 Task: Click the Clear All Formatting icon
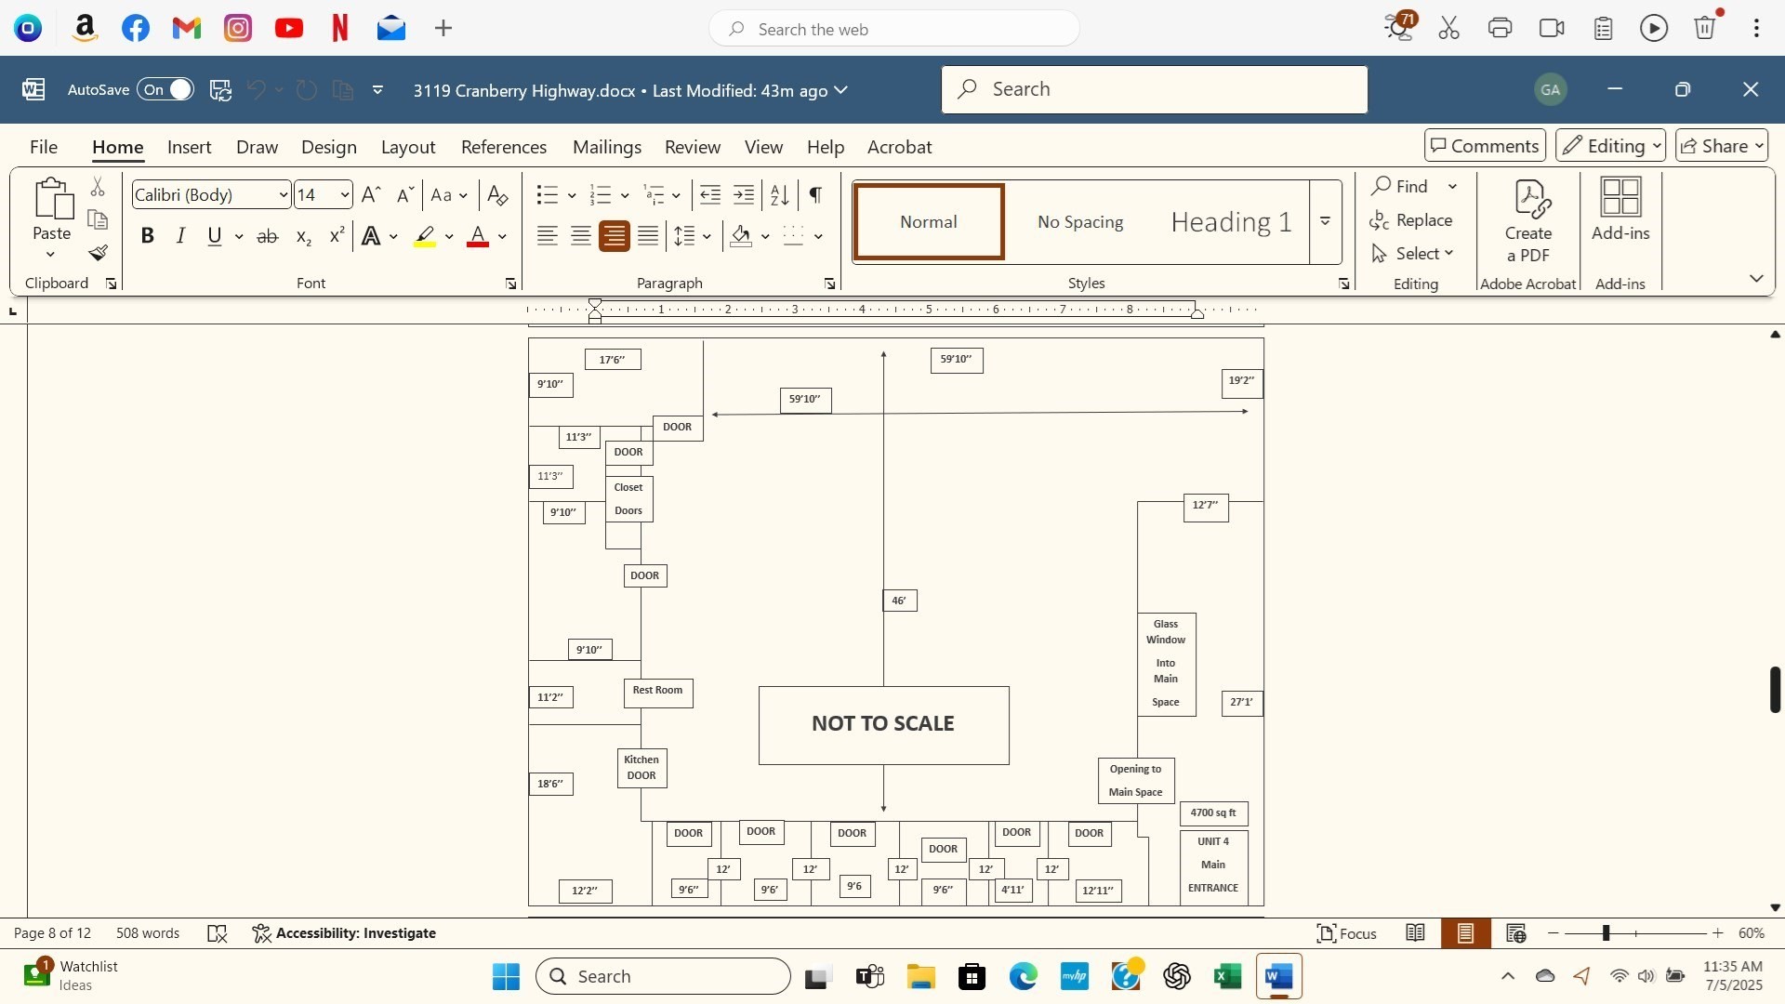pos(497,195)
